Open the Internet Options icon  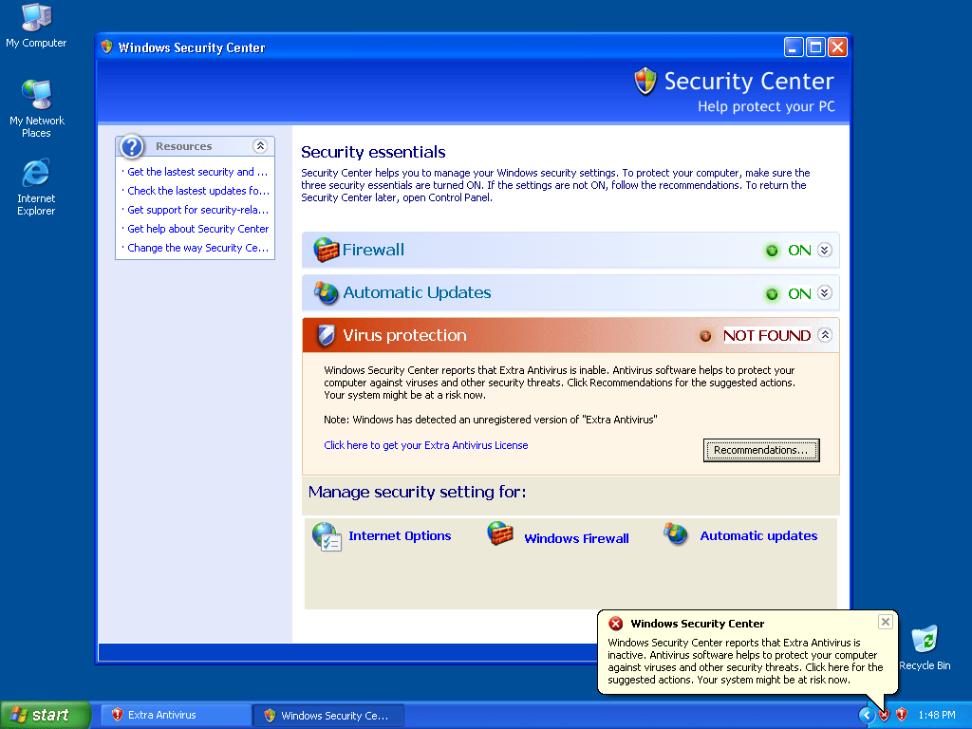coord(327,536)
